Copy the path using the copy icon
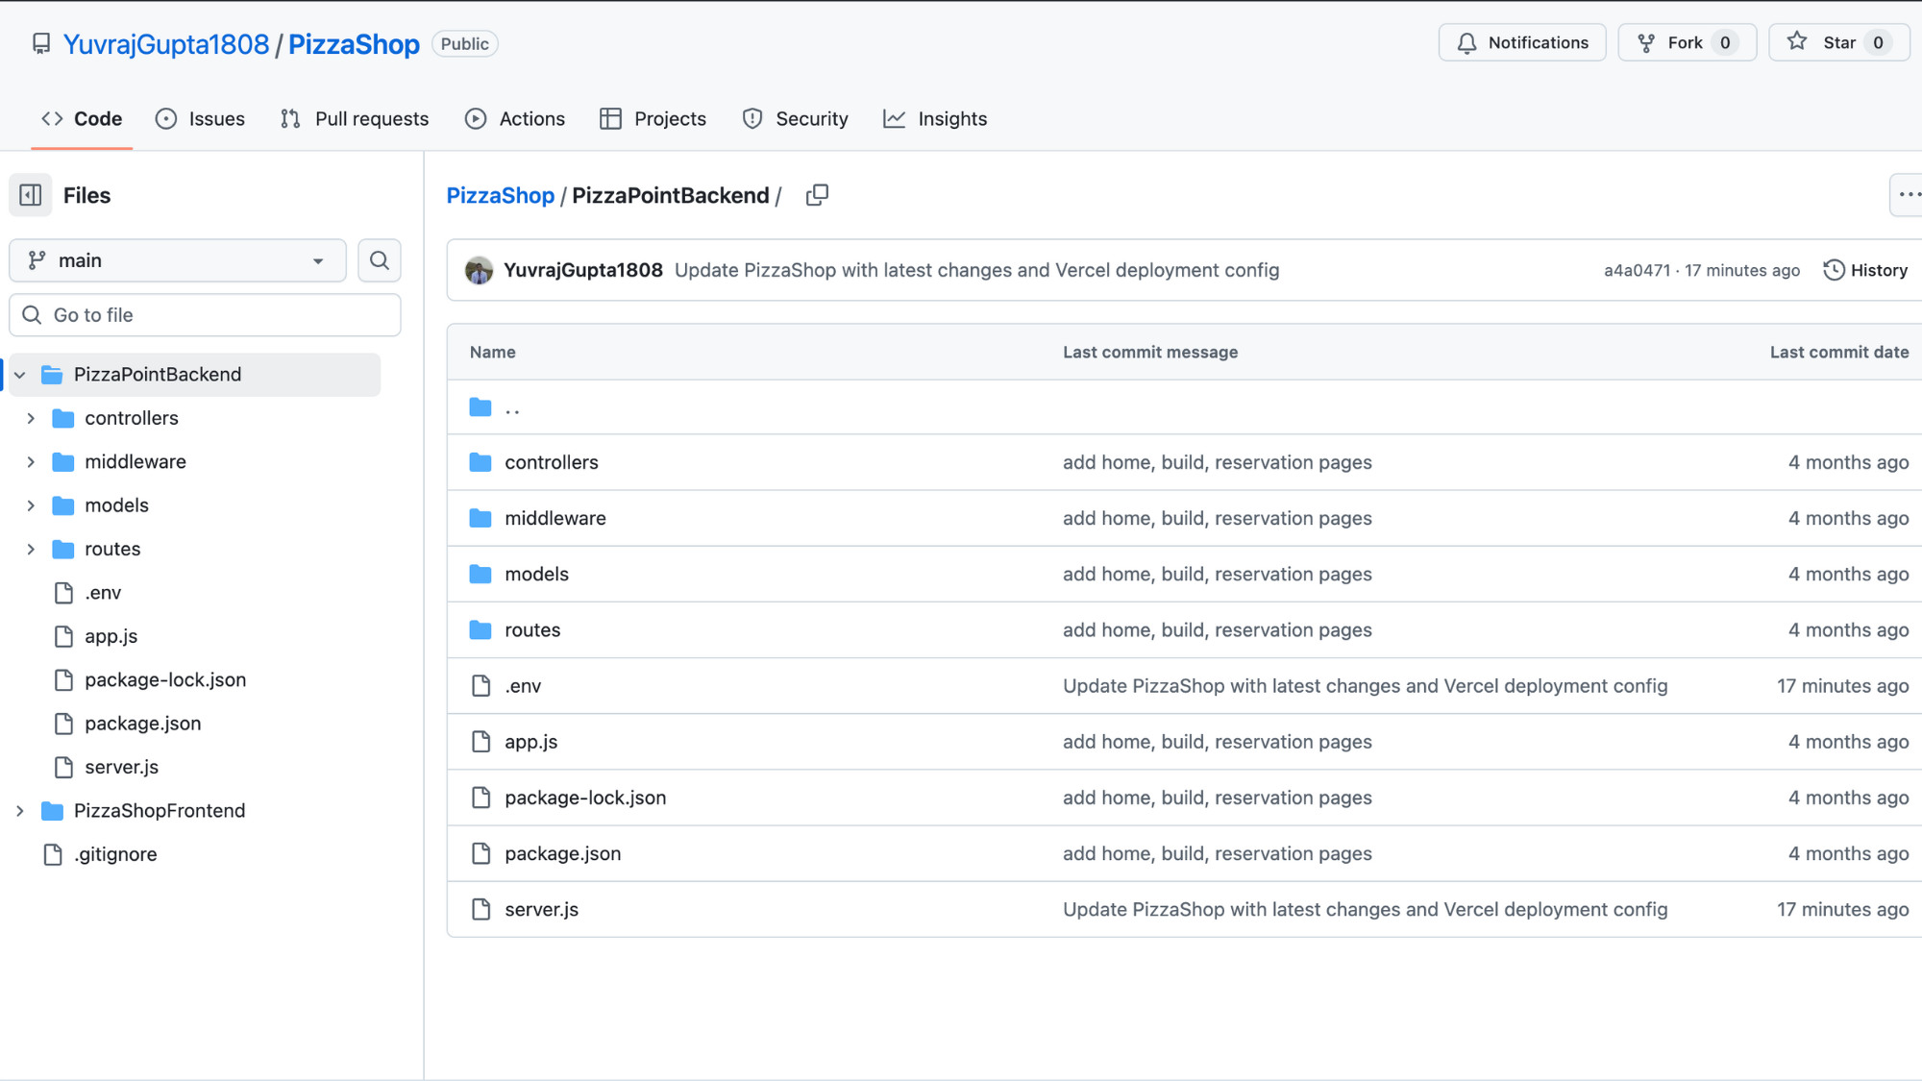The height and width of the screenshot is (1081, 1922). click(x=817, y=195)
